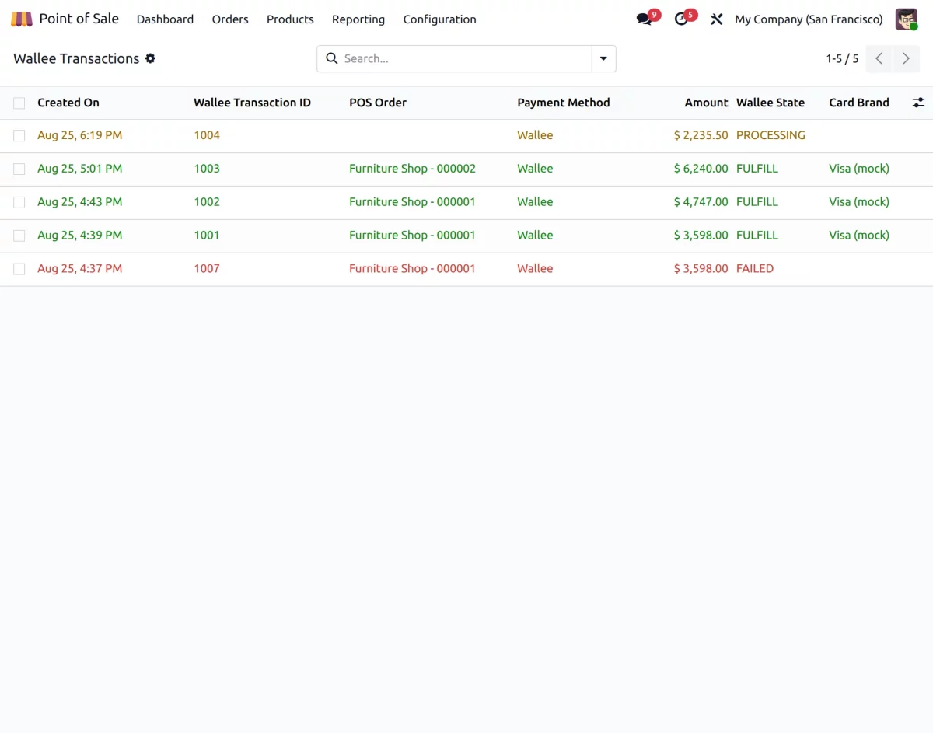
Task: Open the Aug 25, 4:37 PM record
Action: [x=79, y=269]
